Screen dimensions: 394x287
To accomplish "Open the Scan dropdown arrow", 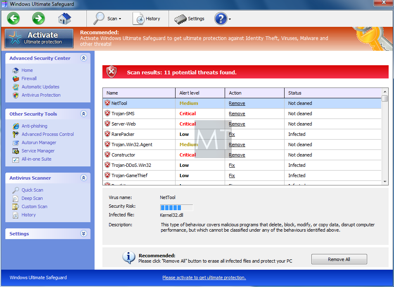I will [120, 19].
